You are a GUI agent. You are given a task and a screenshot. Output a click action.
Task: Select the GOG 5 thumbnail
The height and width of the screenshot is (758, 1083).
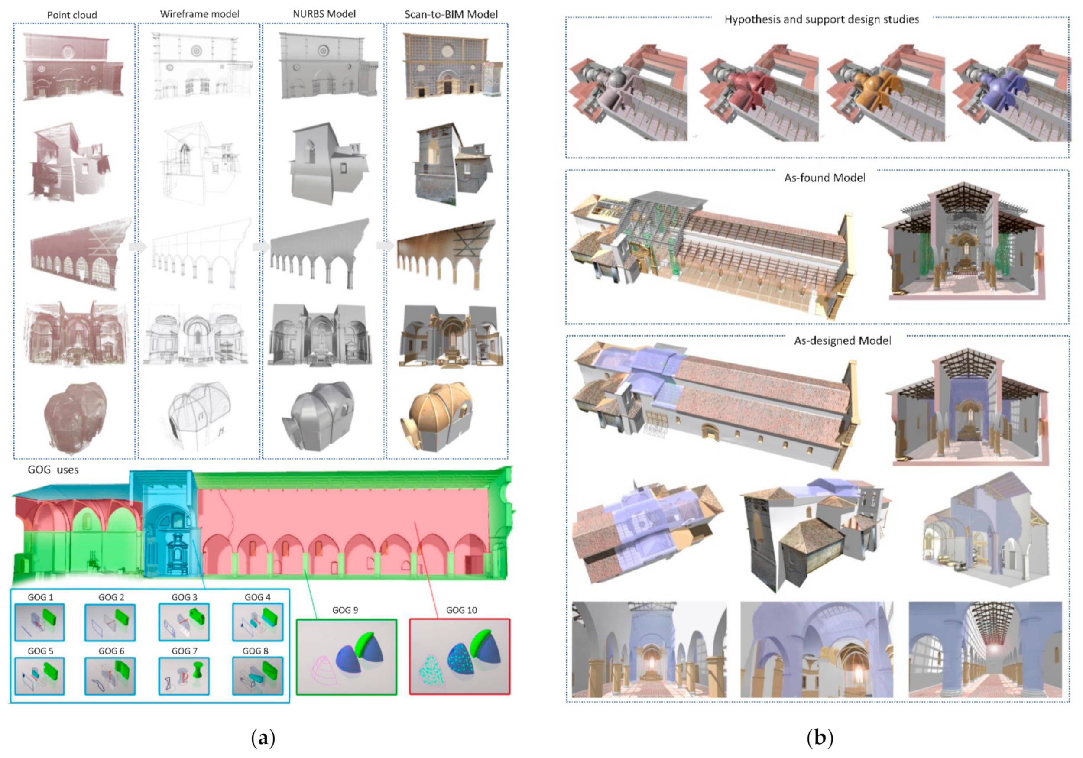(39, 676)
